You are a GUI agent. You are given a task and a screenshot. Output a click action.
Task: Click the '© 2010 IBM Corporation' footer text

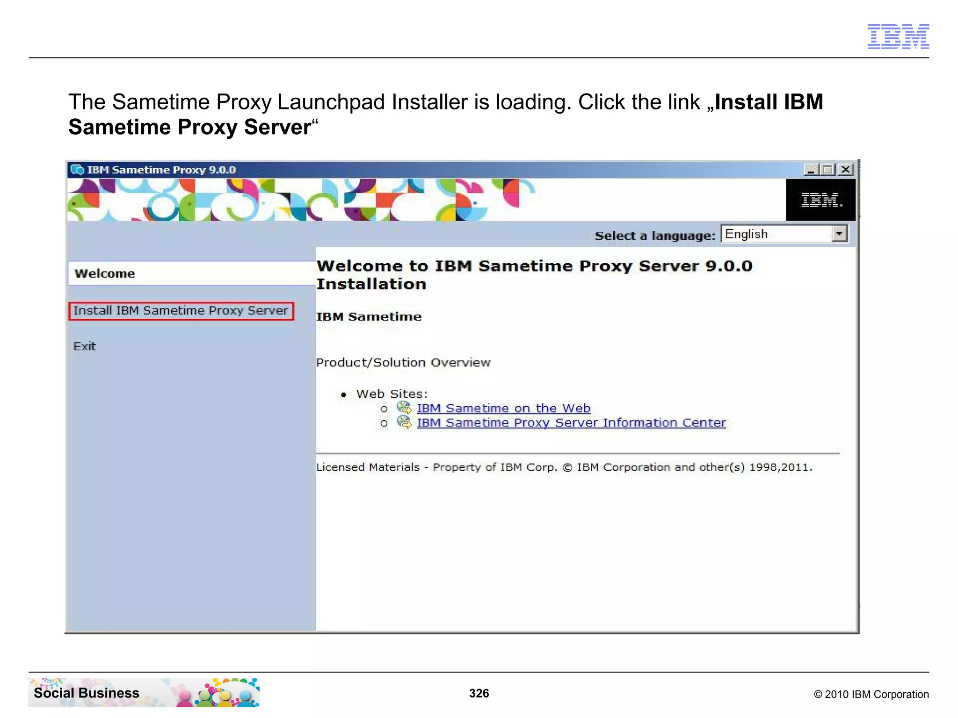pos(871,694)
